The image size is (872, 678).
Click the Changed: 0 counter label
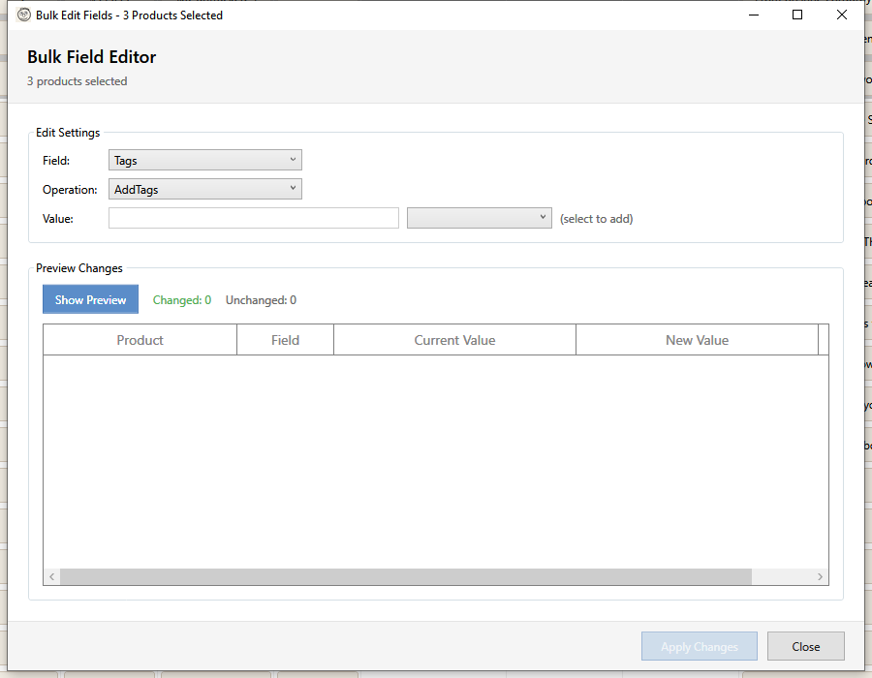tap(181, 299)
